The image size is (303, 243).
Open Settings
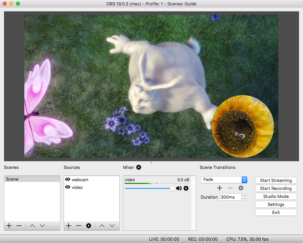(276, 205)
